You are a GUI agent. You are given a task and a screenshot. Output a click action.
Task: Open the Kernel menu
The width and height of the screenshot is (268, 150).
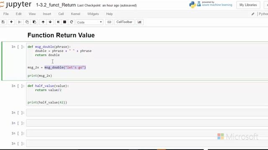[75, 14]
